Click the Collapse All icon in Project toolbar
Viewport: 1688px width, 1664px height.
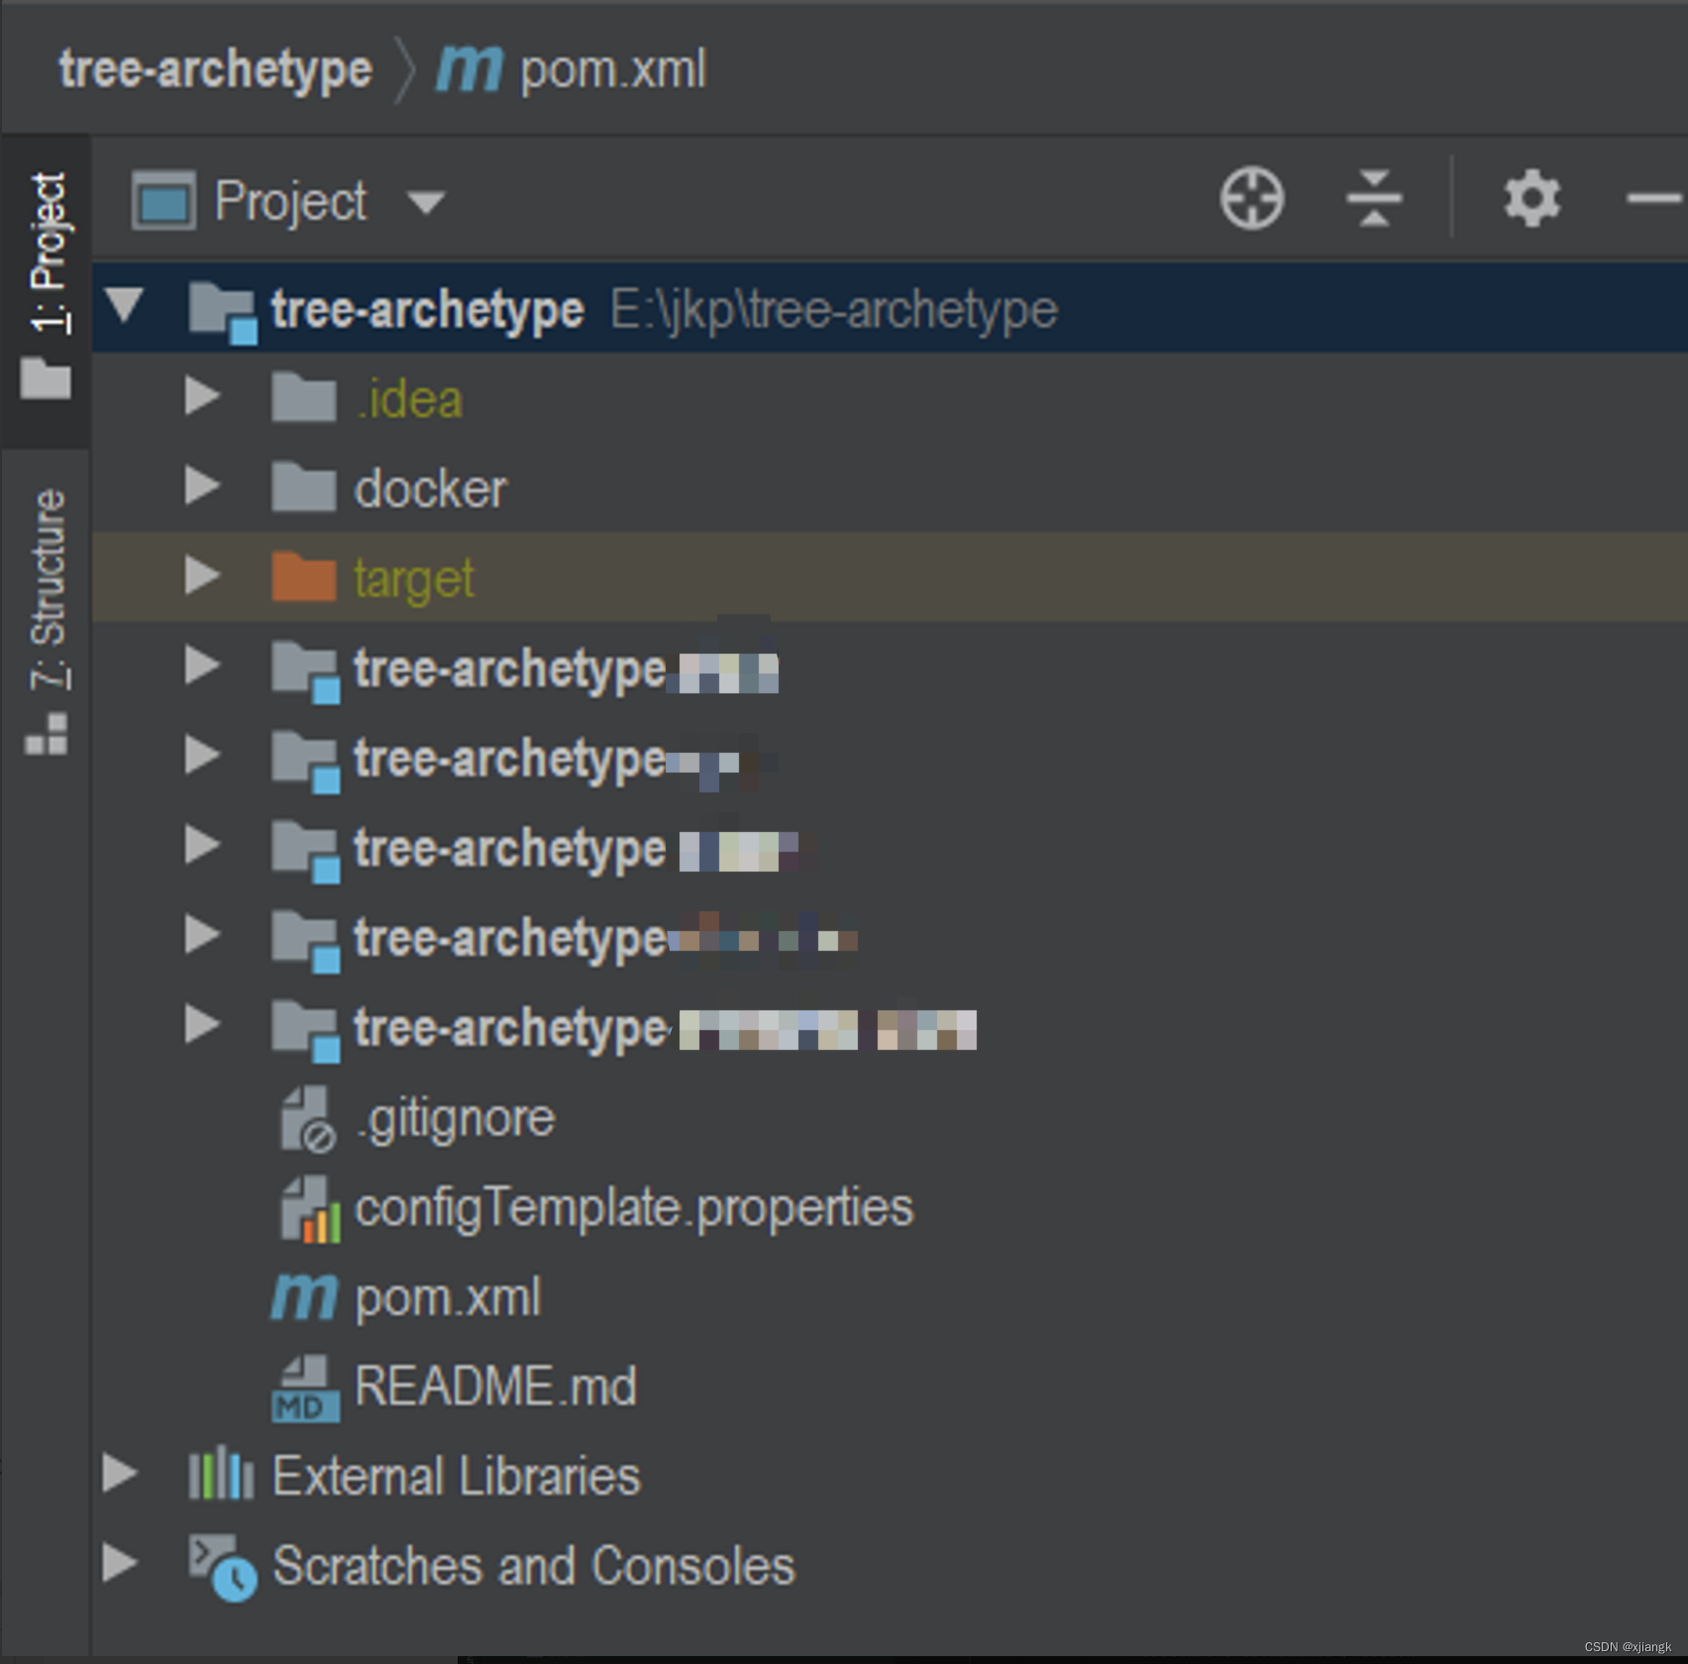coord(1374,199)
